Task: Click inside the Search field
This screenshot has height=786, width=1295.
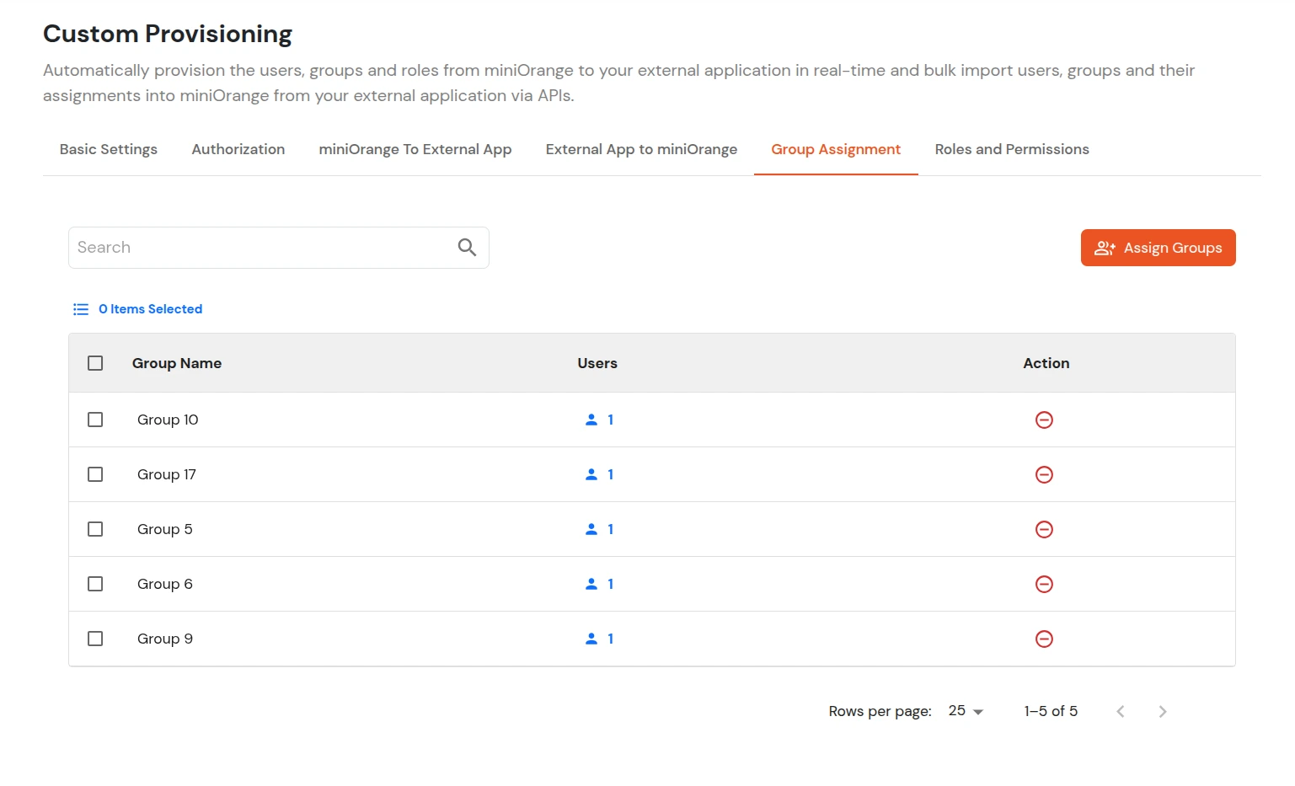Action: click(253, 247)
